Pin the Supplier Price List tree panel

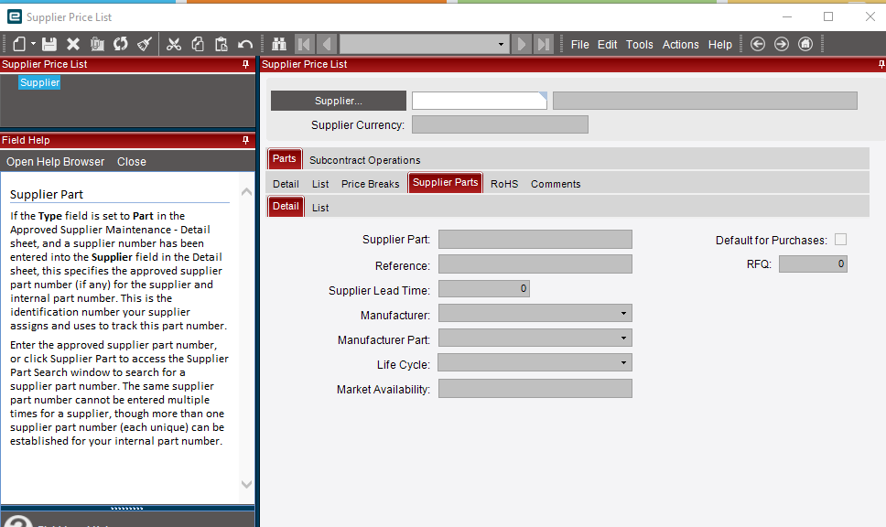coord(245,64)
